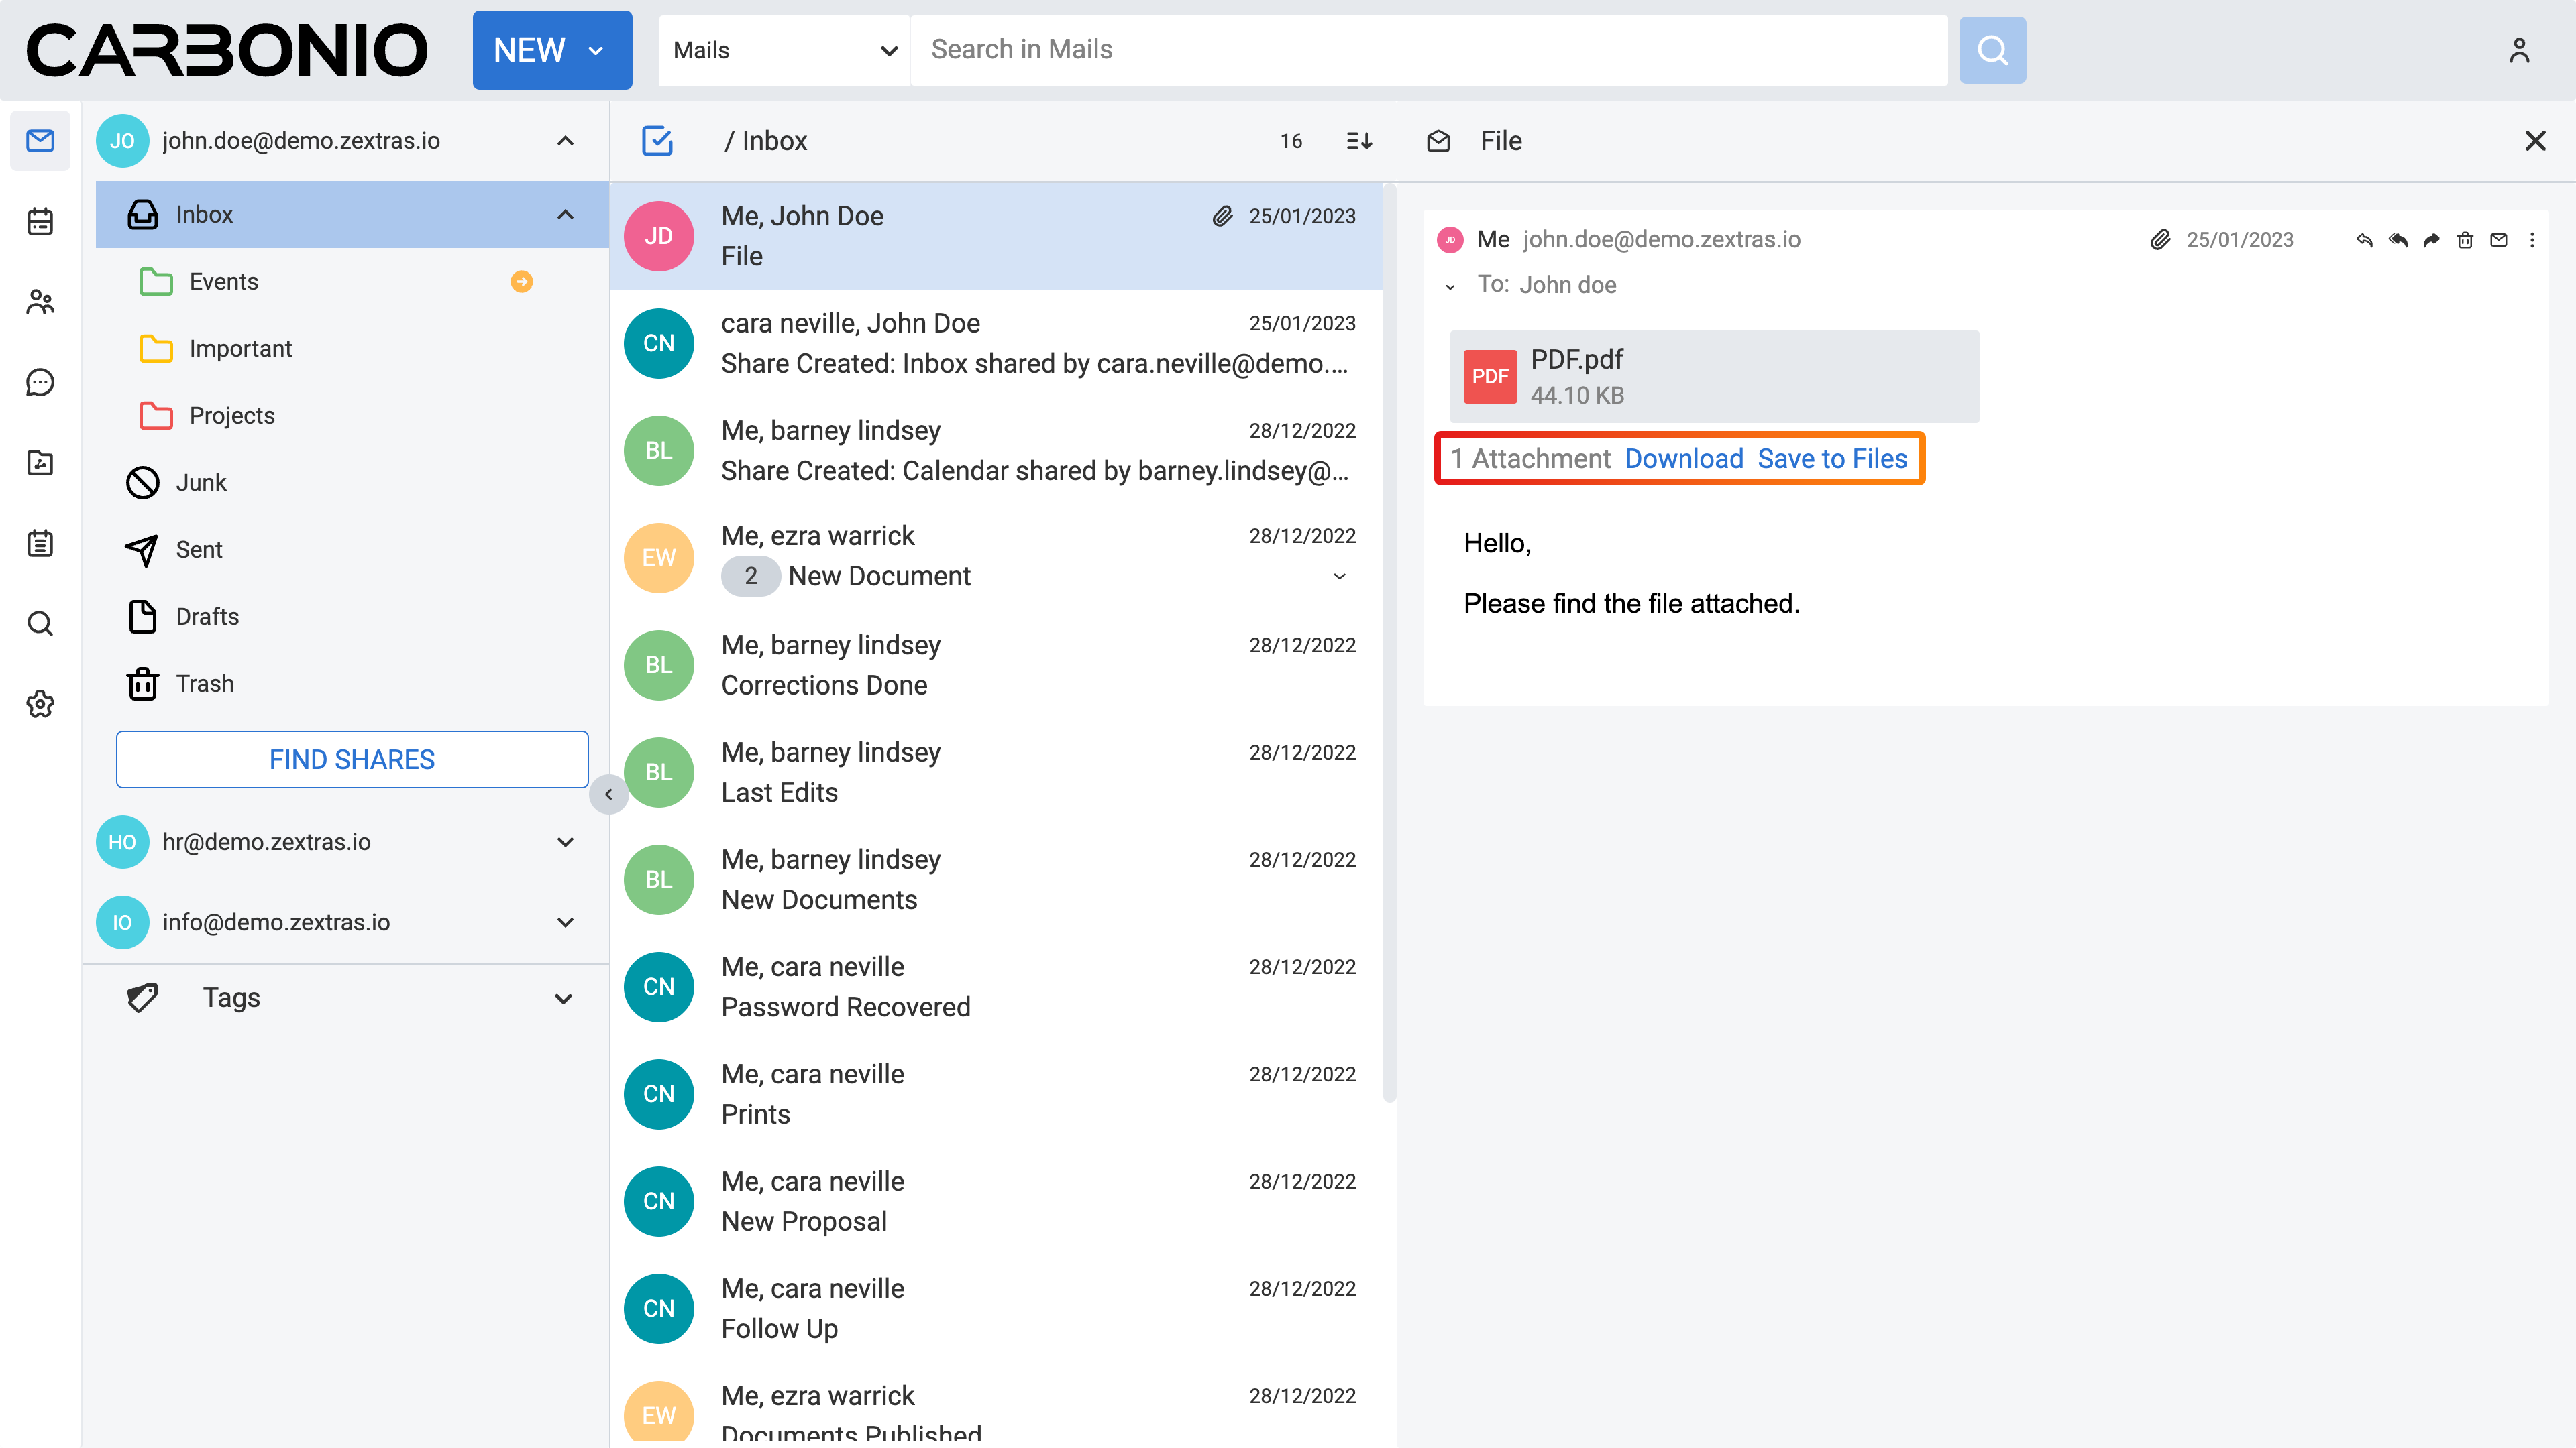Viewport: 2576px width, 1448px height.
Task: Open the Chats app icon
Action: 40,381
